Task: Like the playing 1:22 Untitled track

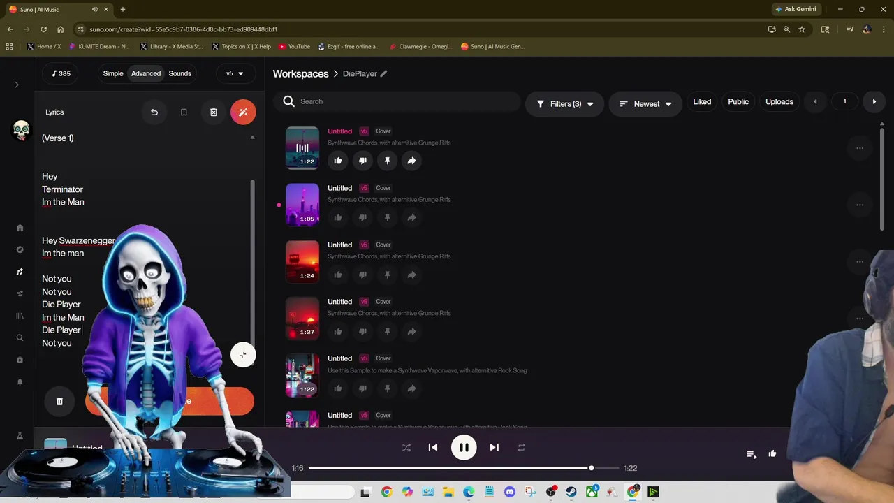Action: pos(338,161)
